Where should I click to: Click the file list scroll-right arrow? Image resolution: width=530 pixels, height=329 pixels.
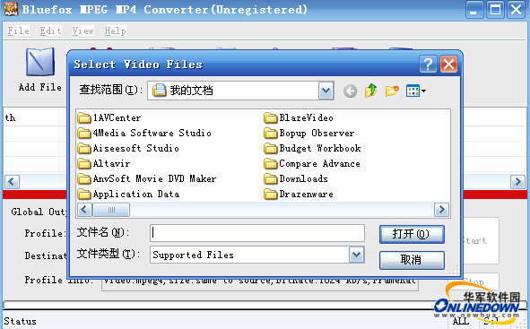(x=441, y=210)
